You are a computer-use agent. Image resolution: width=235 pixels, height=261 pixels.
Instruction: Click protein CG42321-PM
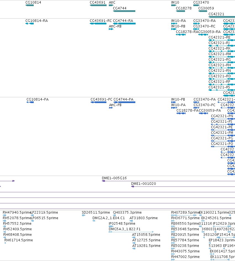[x=222, y=133]
